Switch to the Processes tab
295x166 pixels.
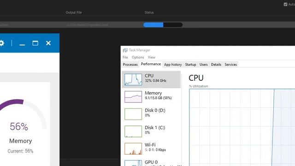click(x=130, y=65)
